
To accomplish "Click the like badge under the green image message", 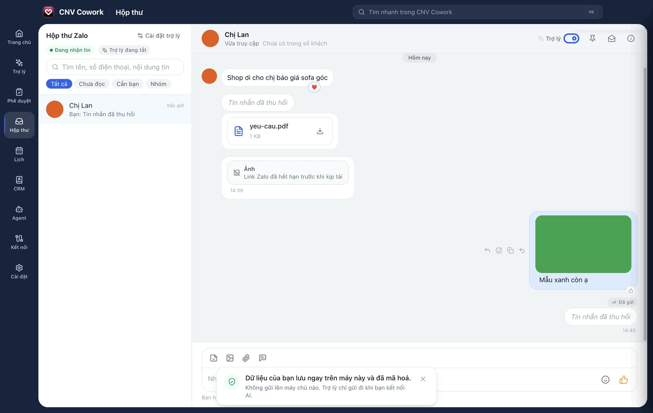I will click(631, 291).
